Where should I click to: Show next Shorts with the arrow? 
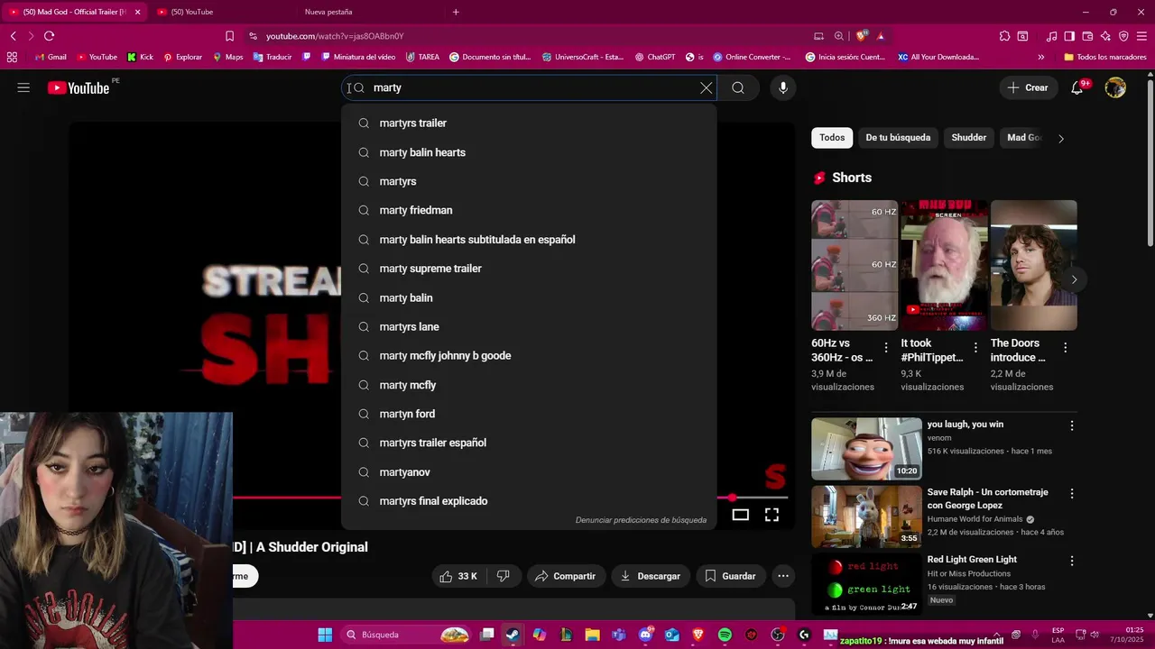1074,279
